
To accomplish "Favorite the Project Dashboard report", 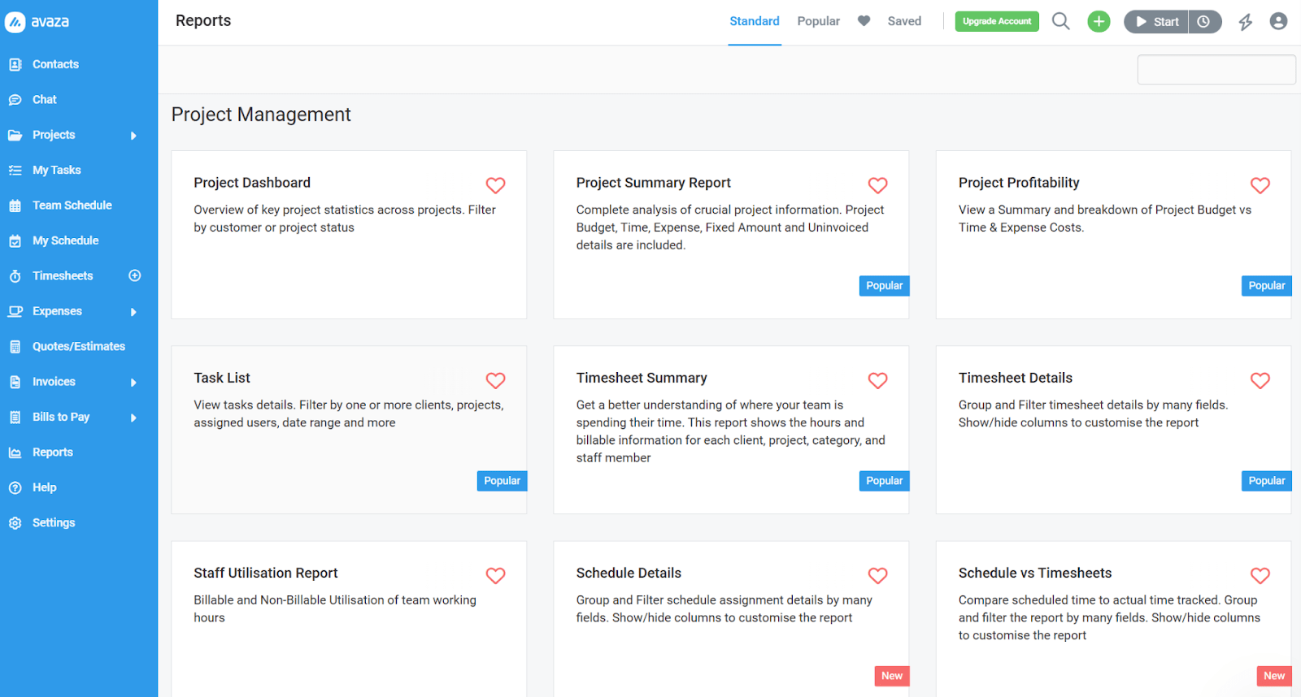I will (x=495, y=185).
